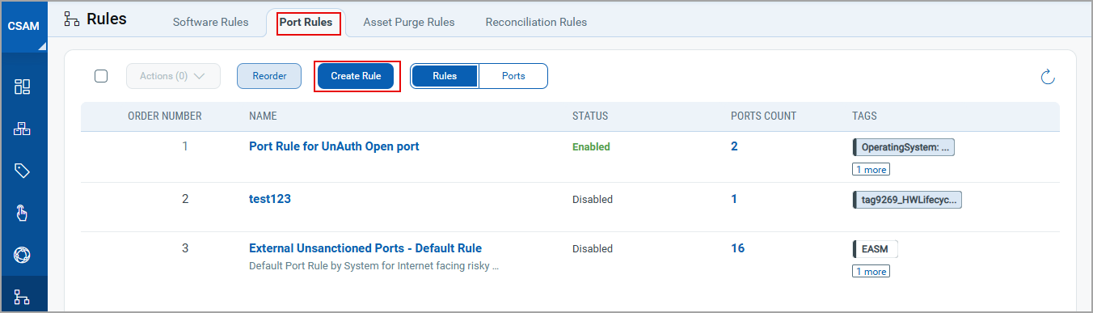Screen dimensions: 1093x313
Task: Select the Port Rules tab
Action: tap(306, 23)
